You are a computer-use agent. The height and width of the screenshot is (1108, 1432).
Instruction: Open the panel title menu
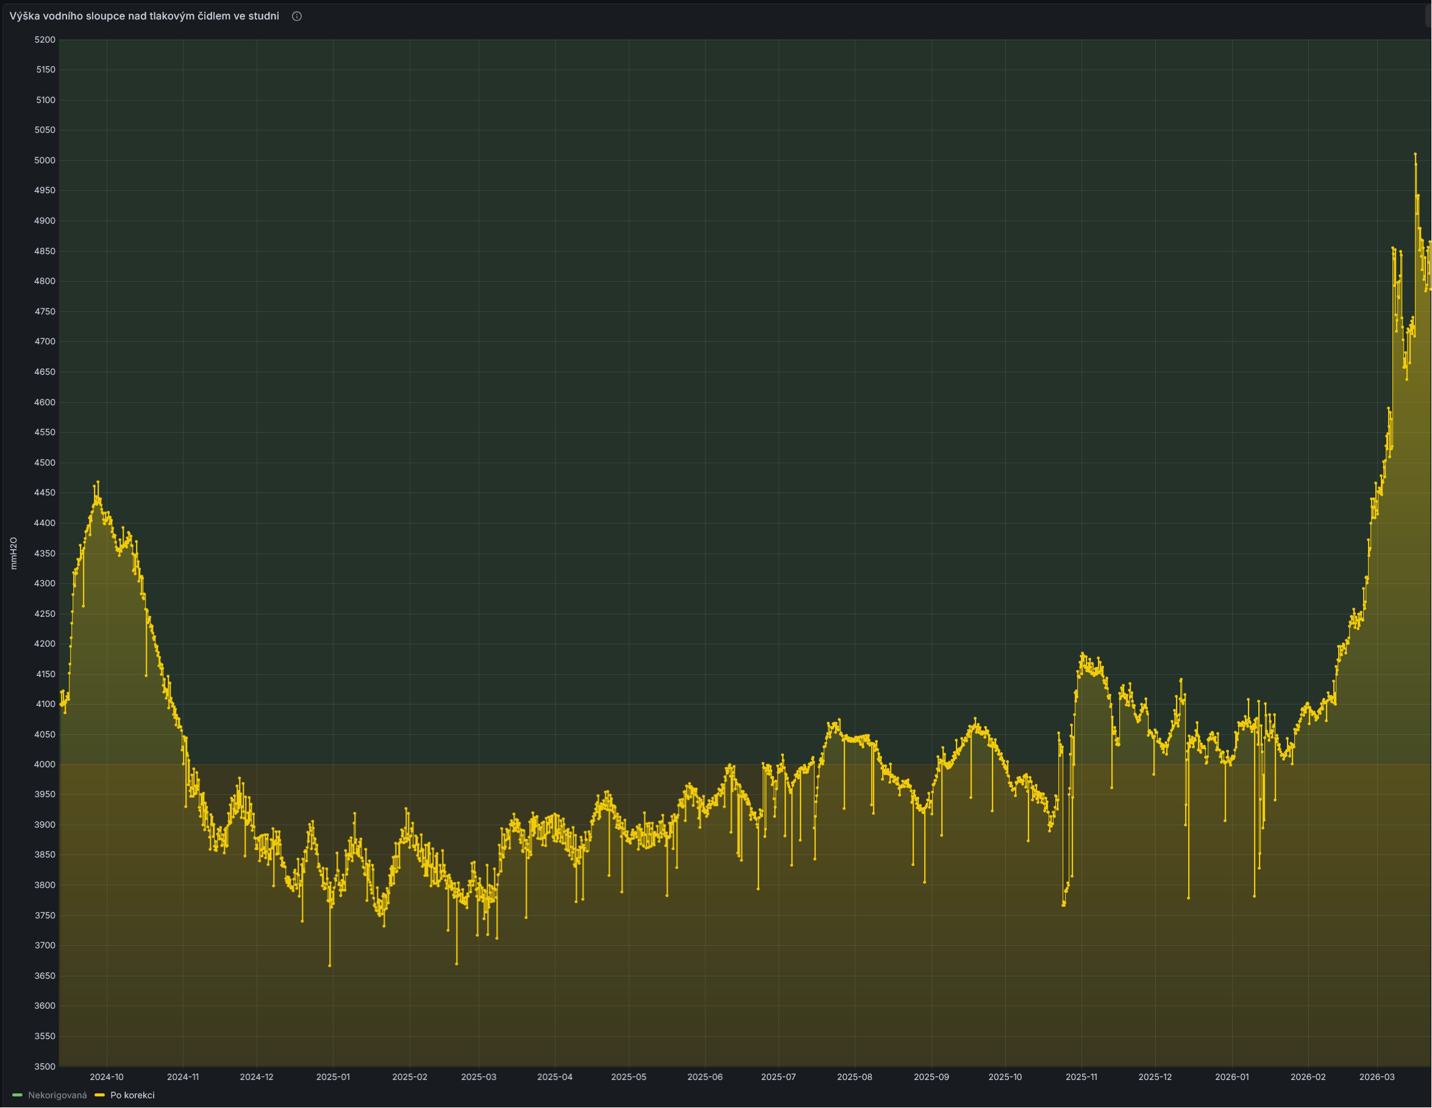[144, 16]
